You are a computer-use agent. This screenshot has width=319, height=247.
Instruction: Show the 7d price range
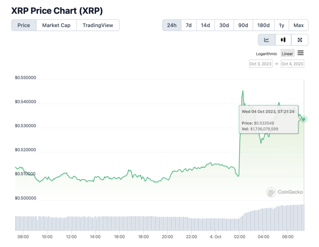[189, 25]
